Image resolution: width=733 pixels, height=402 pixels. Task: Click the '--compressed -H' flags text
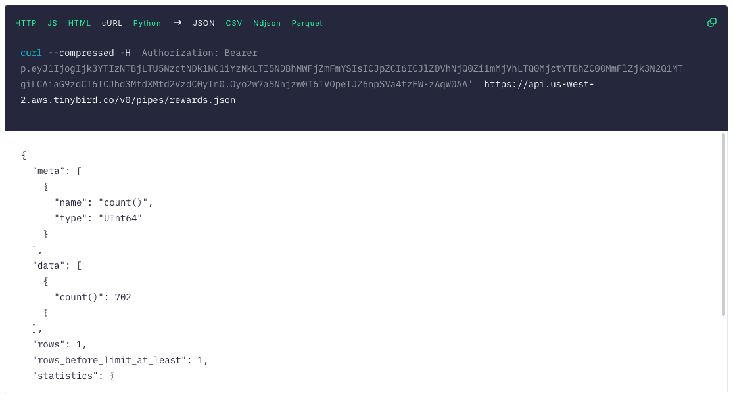point(89,53)
